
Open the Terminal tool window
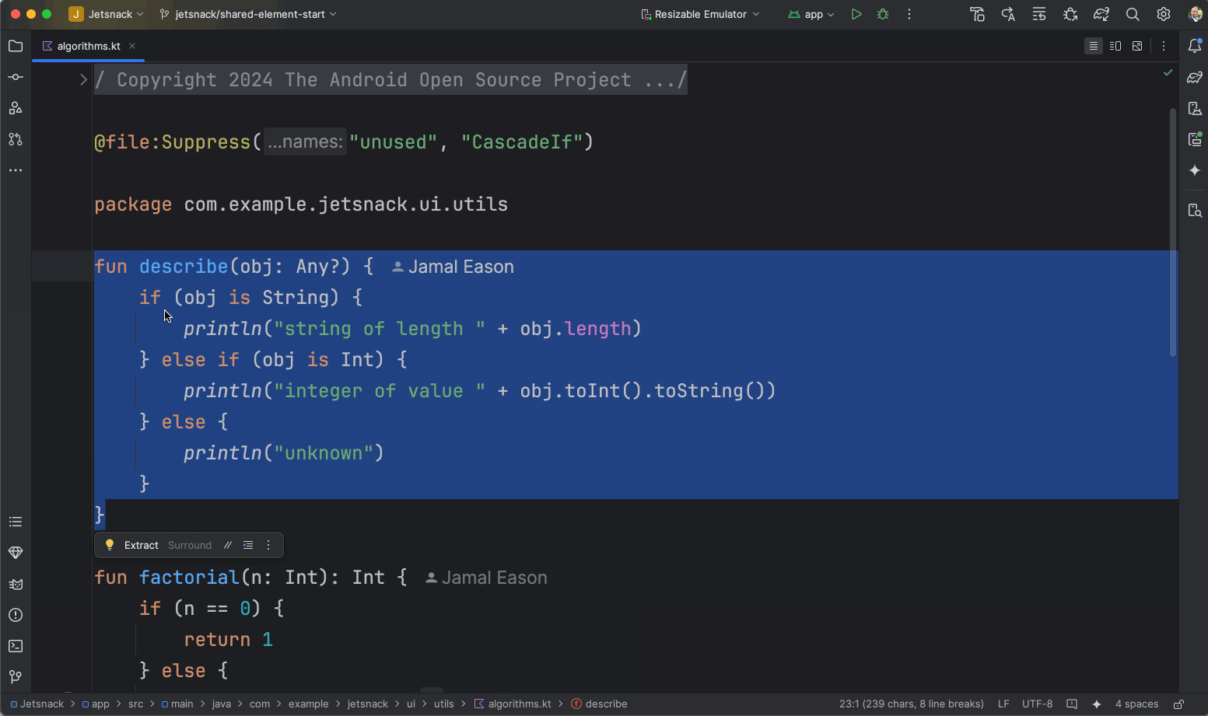(16, 646)
